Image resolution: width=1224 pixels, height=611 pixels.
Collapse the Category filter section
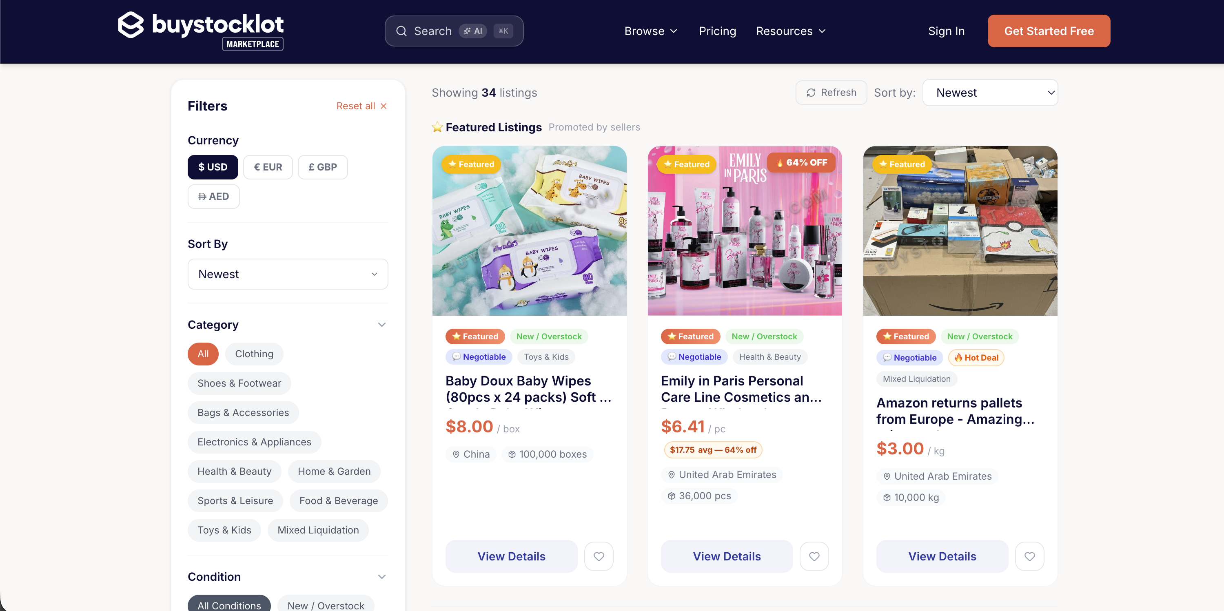coord(381,325)
